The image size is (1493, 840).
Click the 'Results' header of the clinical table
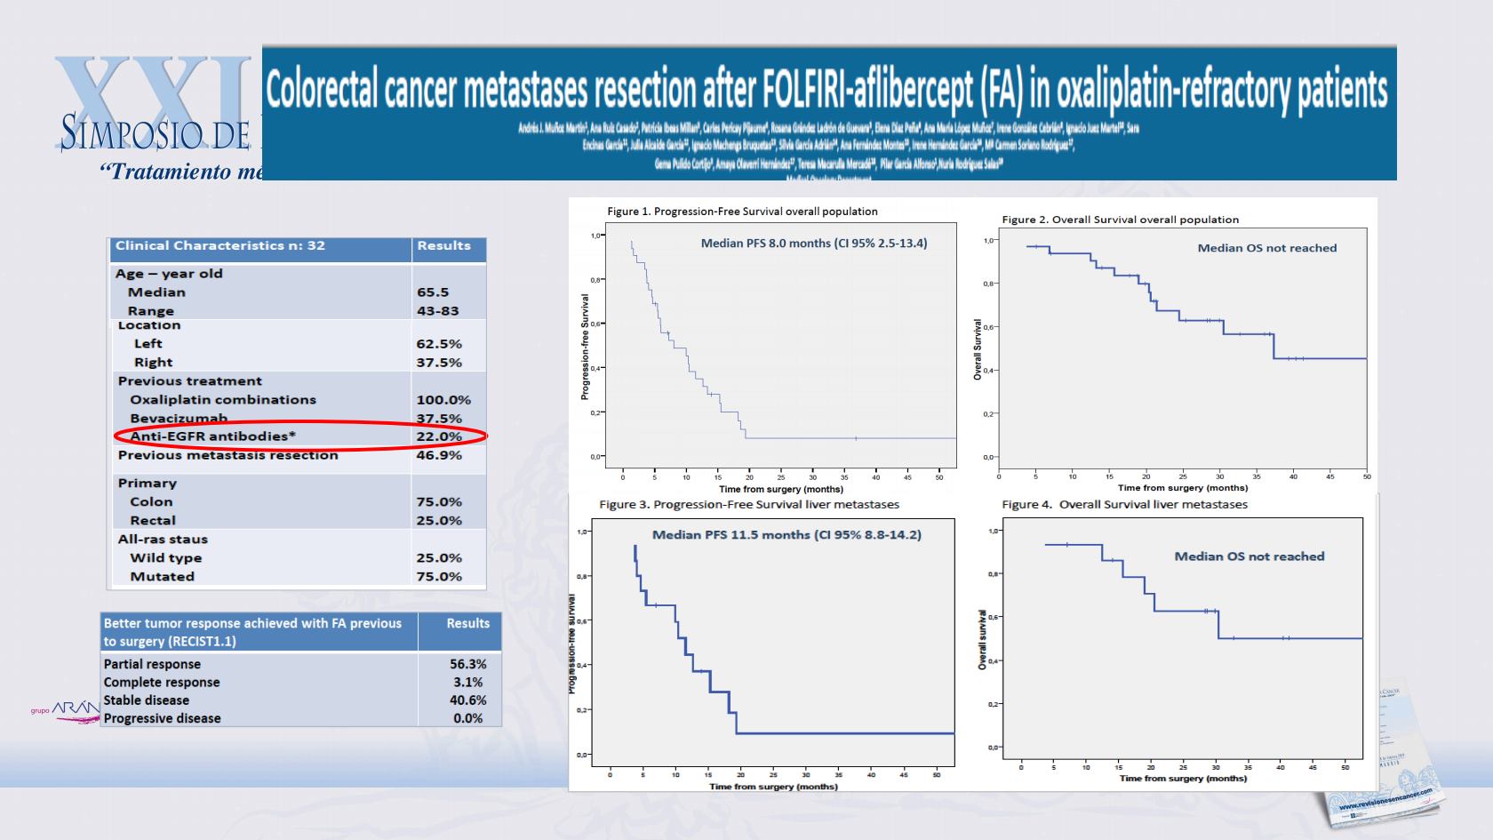443,245
